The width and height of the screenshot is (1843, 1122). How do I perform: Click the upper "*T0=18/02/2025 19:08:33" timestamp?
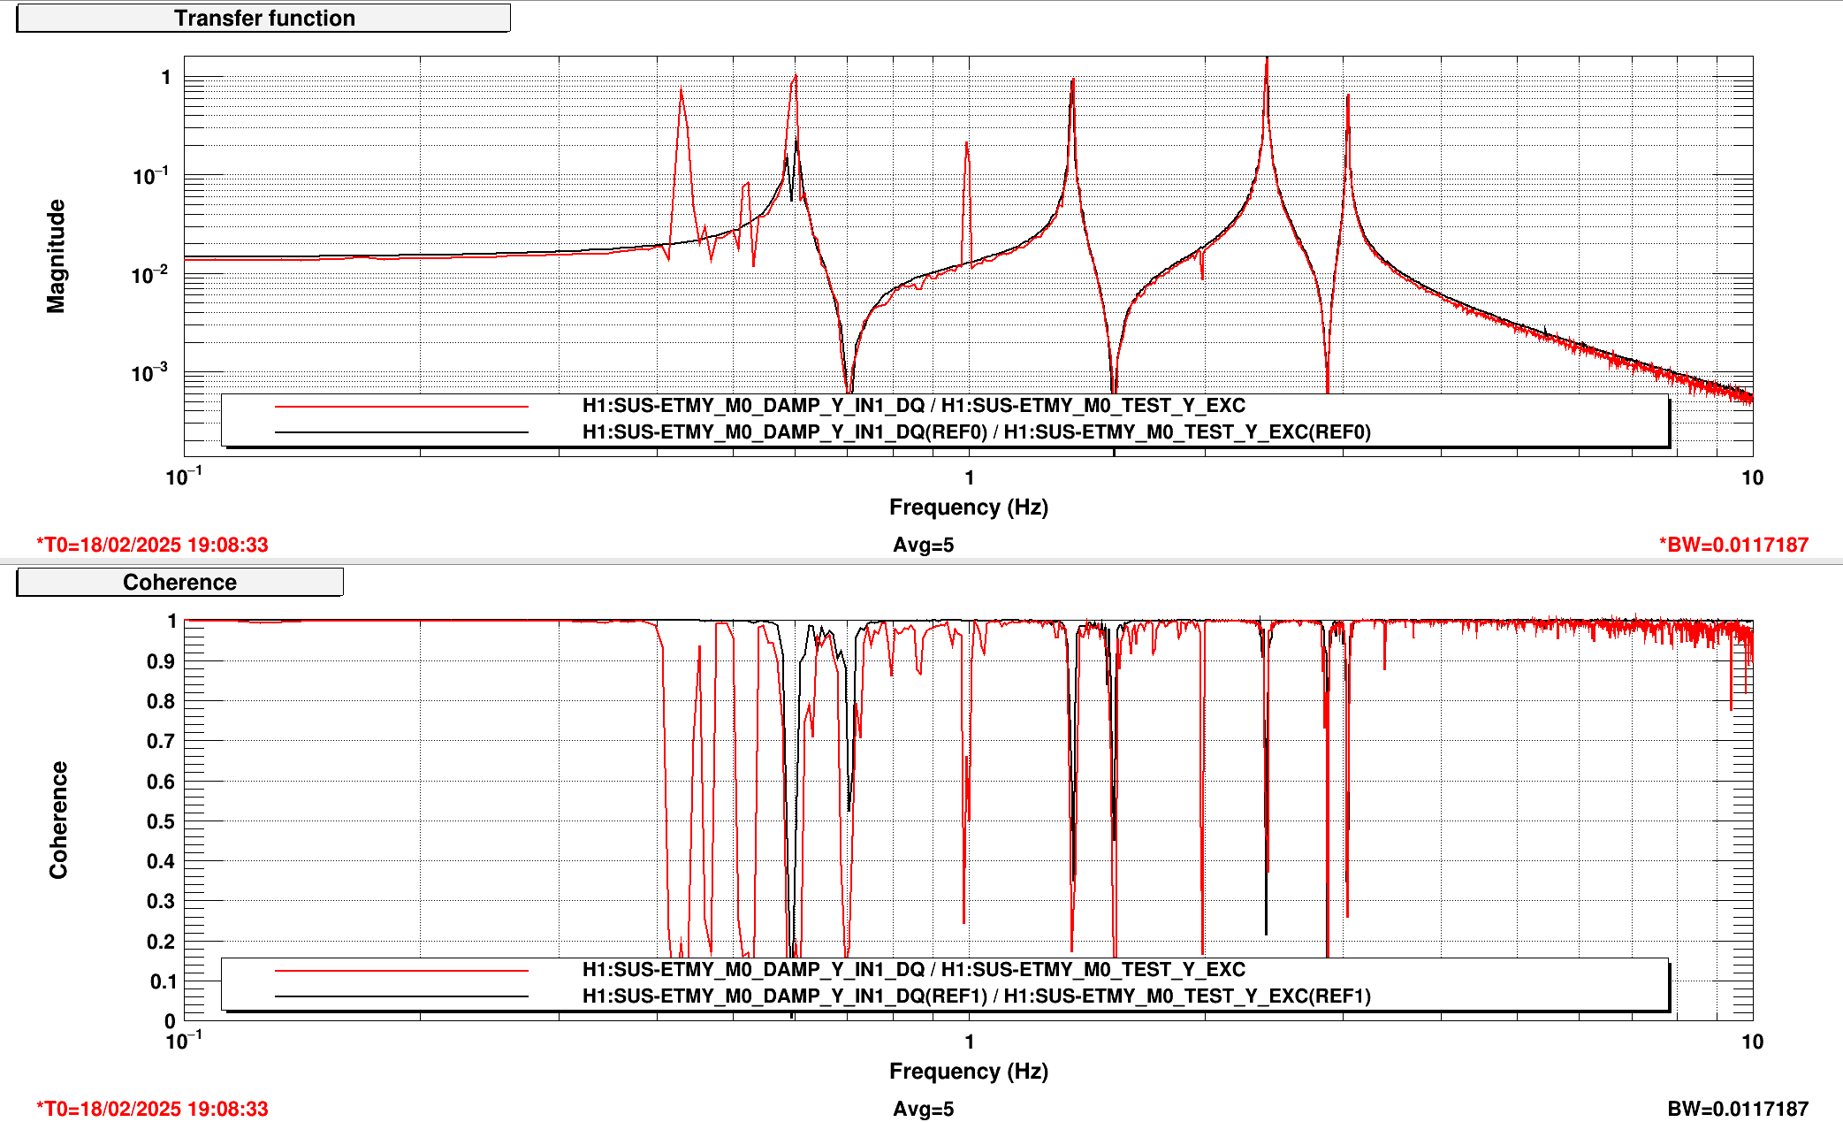[152, 545]
